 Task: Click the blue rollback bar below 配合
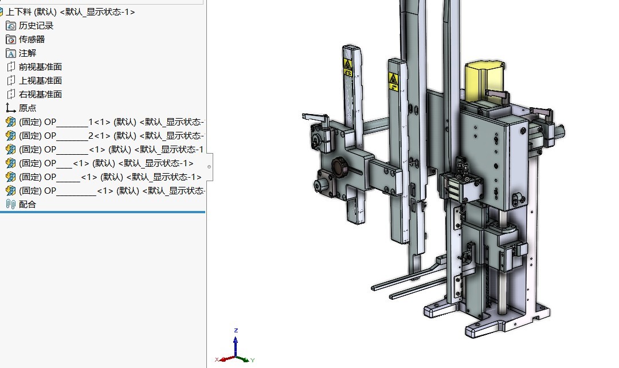(103, 212)
